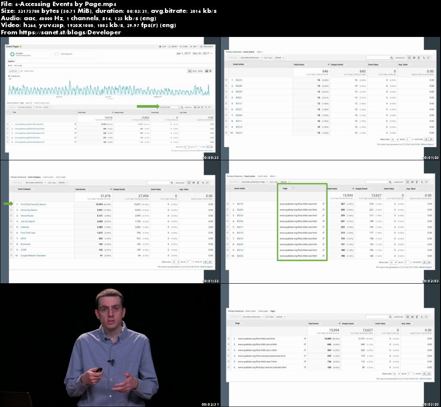Tick the checkbox for Home Zip Search row
The width and height of the screenshot is (441, 407).
(x=12, y=210)
